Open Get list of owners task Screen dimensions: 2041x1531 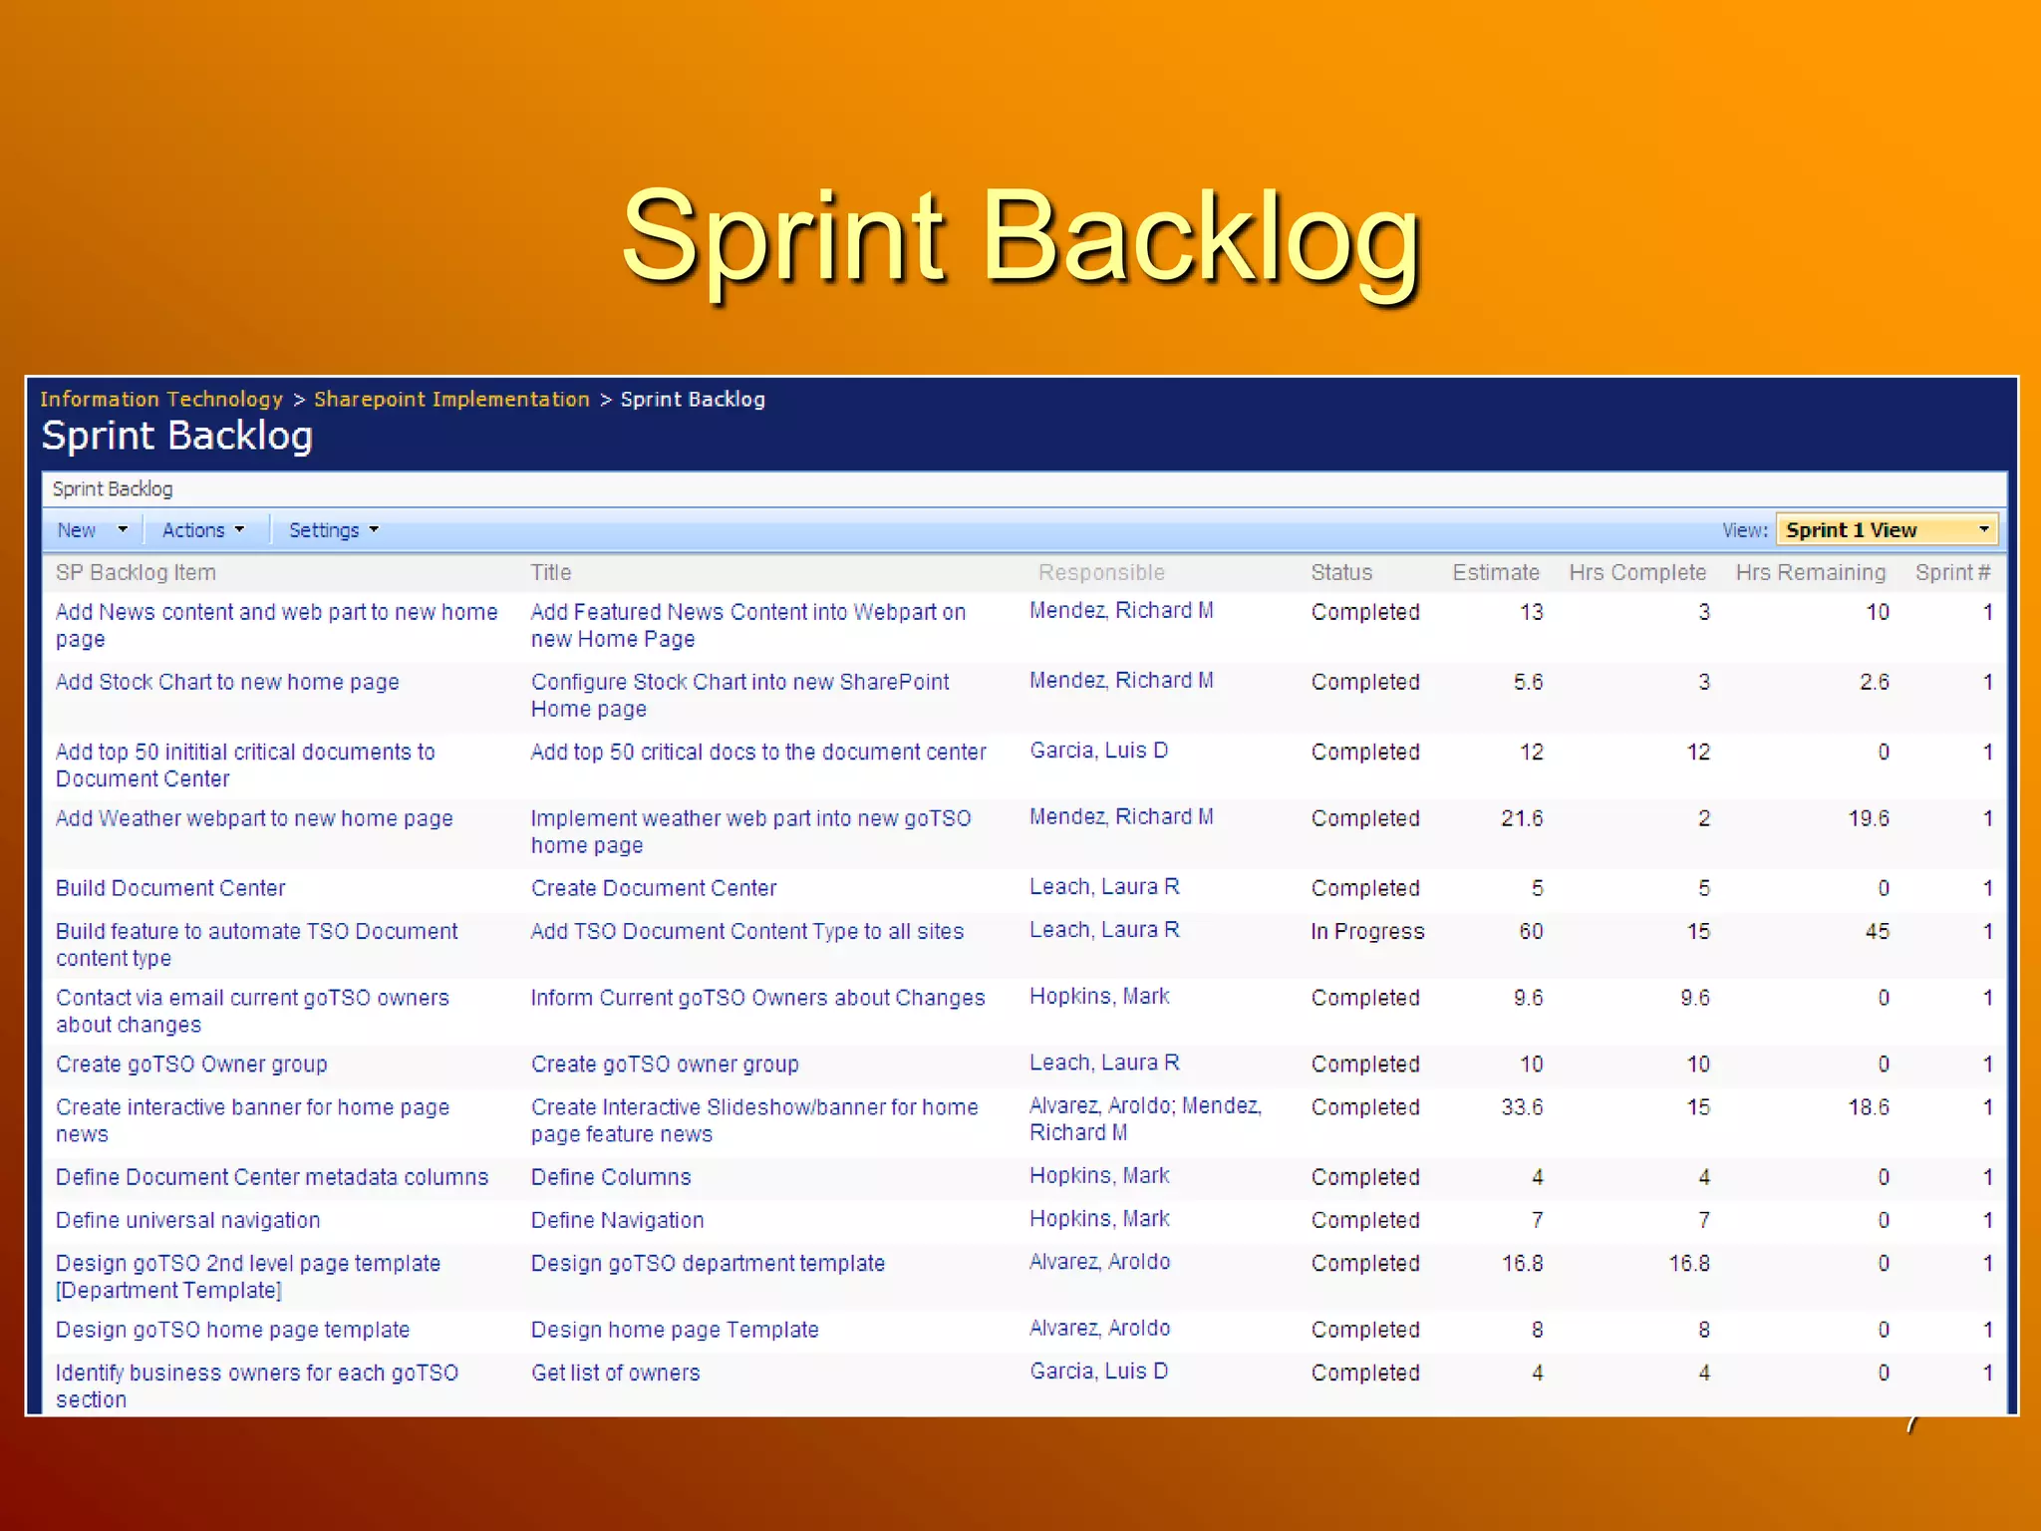615,1374
